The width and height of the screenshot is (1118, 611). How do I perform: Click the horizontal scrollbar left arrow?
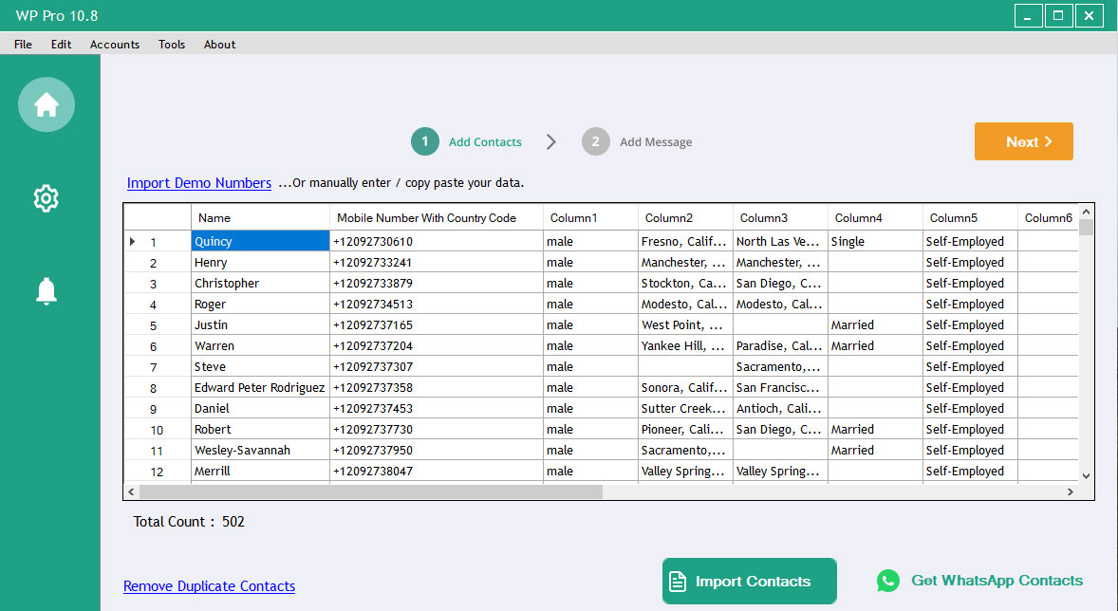[x=131, y=492]
